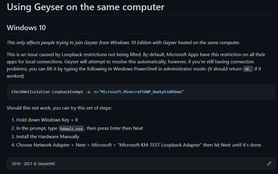Click the "2019 - 2021 © GeyserMC" footer text

34,164
